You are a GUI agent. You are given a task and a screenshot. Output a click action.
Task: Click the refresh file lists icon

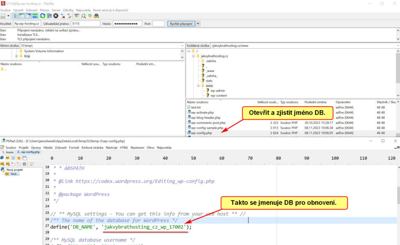click(x=43, y=16)
